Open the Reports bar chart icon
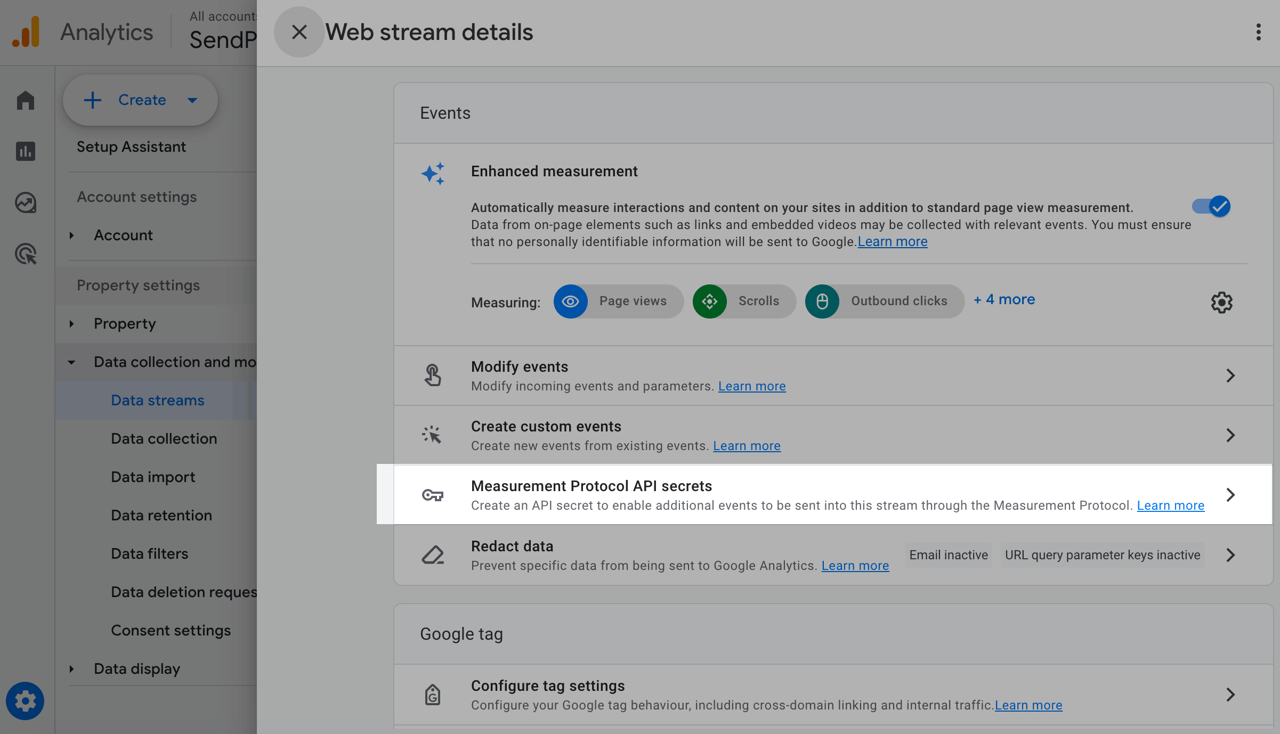Viewport: 1280px width, 734px height. tap(25, 151)
